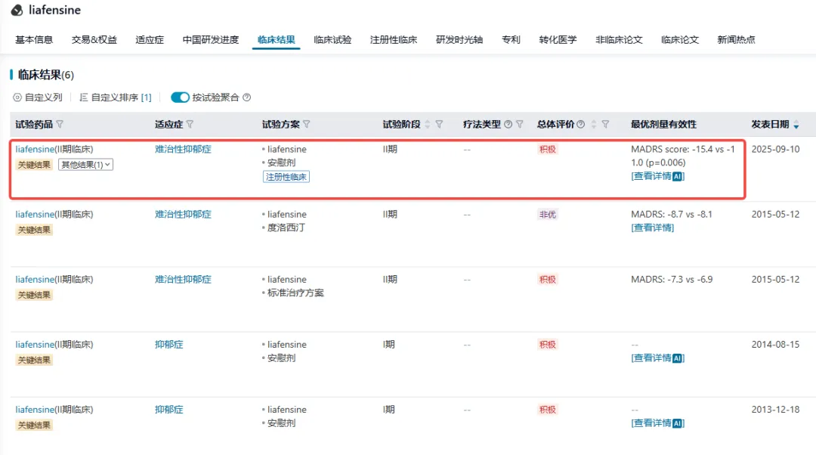
Task: Open the 临床论文 tab
Action: [x=680, y=39]
